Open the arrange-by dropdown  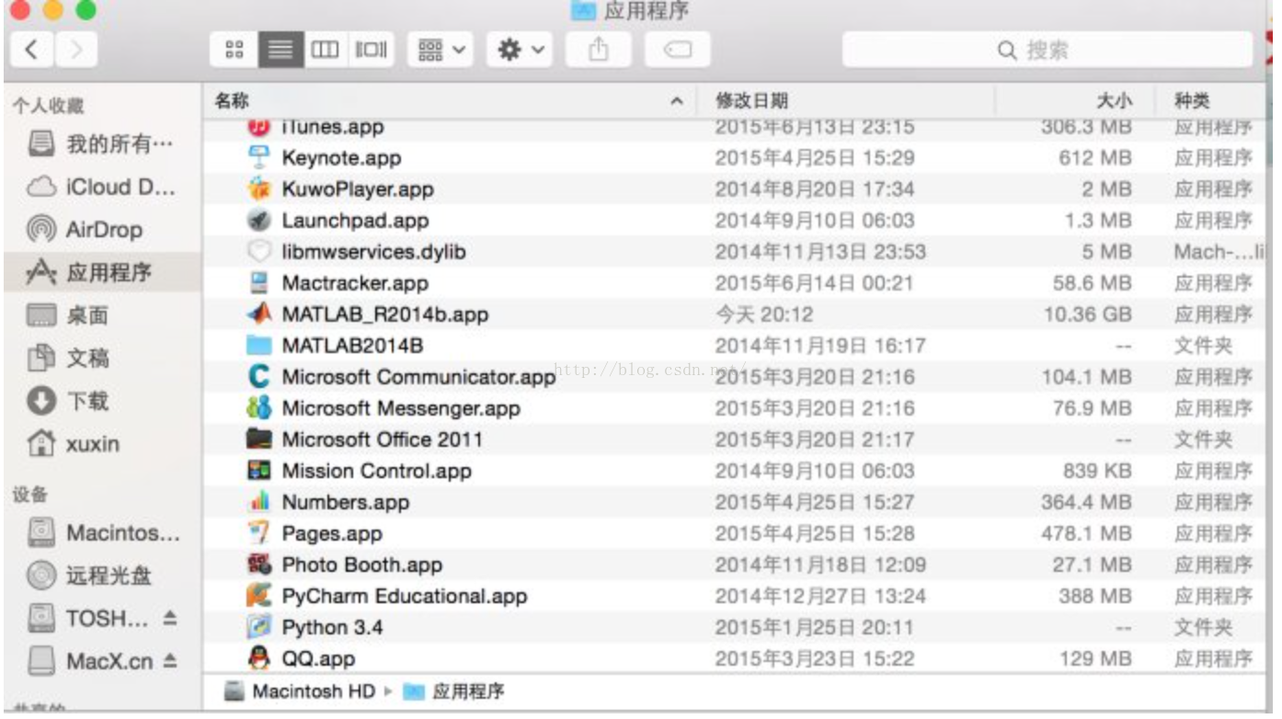point(442,50)
